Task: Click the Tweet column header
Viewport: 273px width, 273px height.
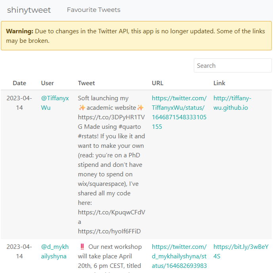Action: (86, 83)
